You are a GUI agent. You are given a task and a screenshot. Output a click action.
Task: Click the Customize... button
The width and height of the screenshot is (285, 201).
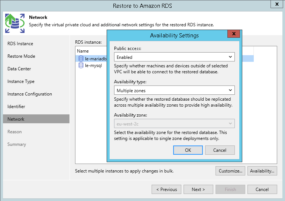click(x=230, y=171)
